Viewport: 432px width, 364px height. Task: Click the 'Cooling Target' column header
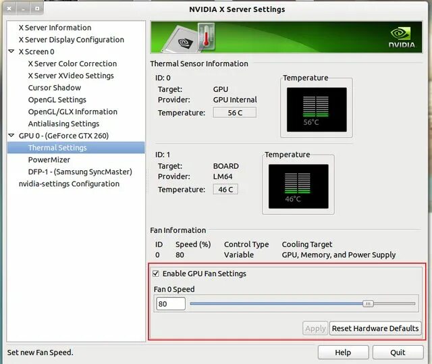307,244
